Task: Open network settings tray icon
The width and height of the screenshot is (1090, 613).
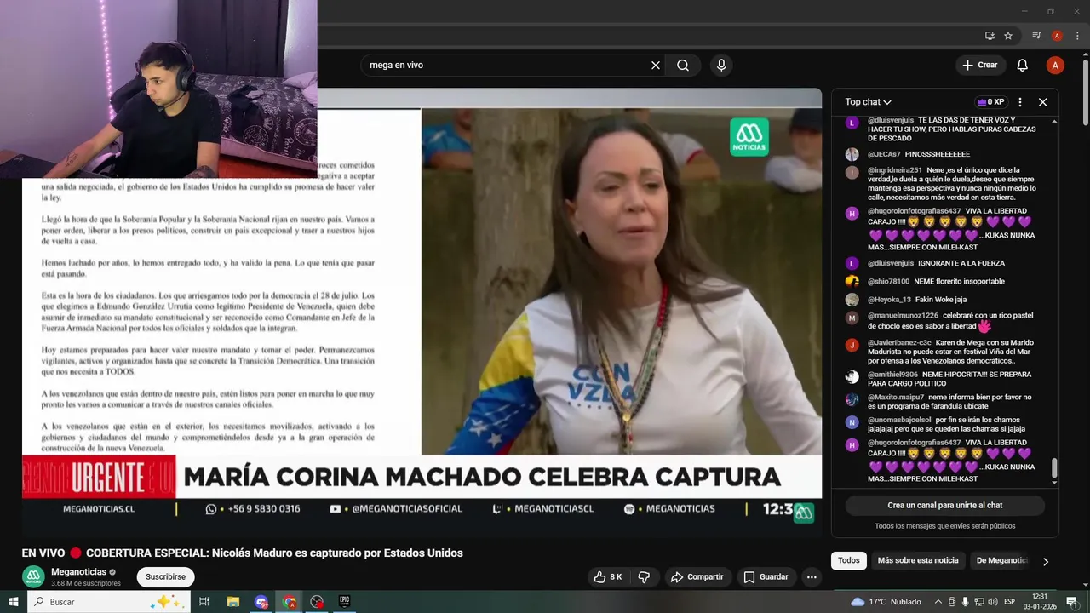Action: click(978, 601)
